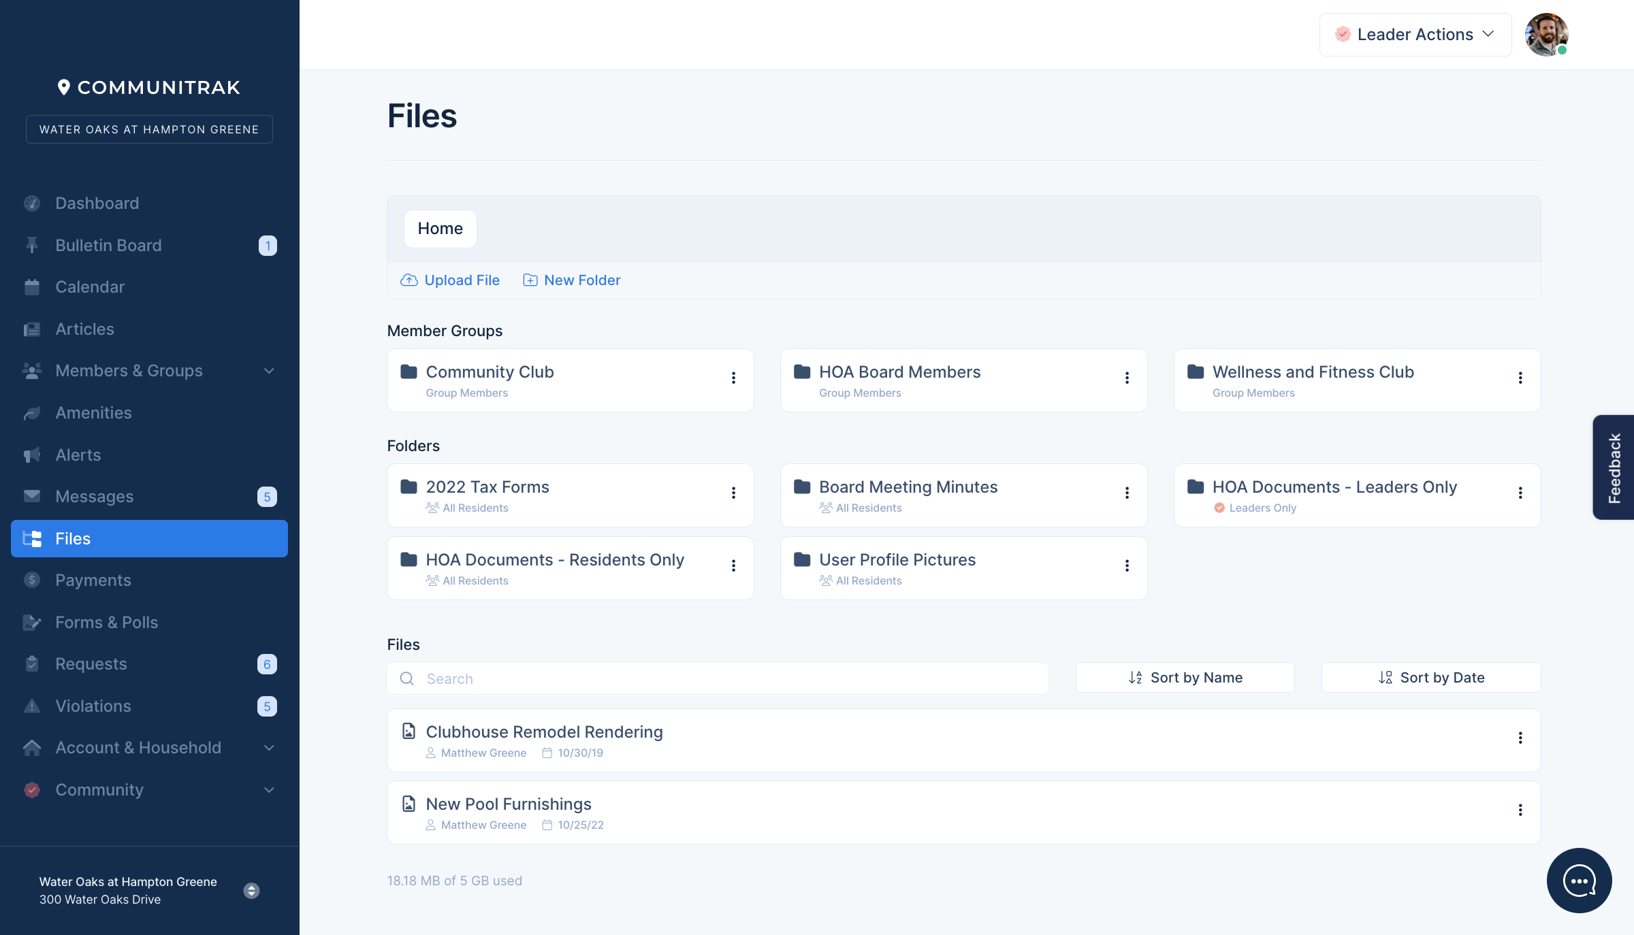
Task: Go to Bulletin Board in the sidebar
Action: (x=108, y=246)
